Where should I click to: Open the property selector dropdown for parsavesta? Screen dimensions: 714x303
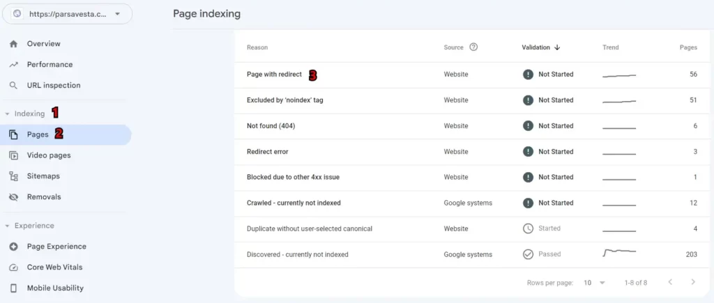click(x=68, y=14)
